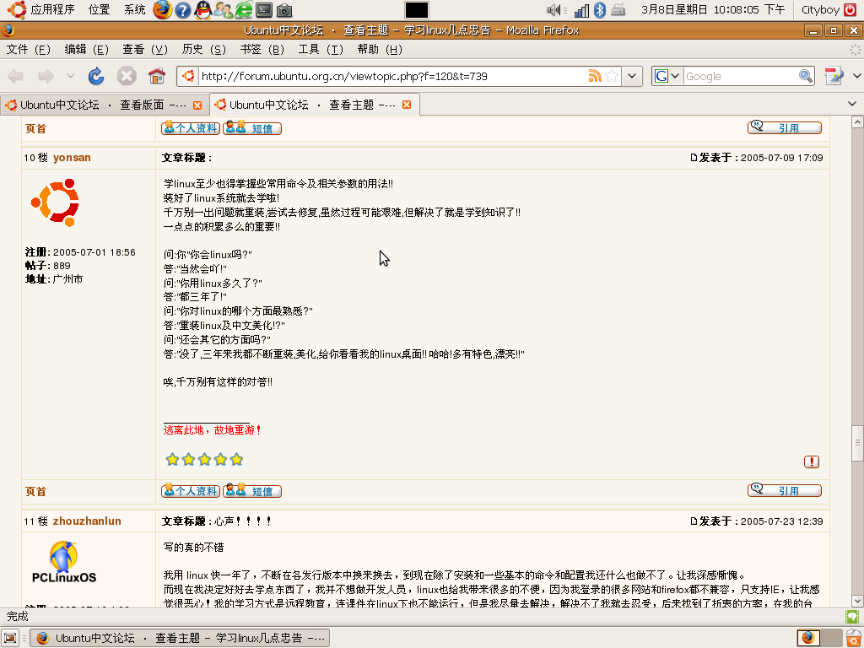
Task: Open the 位置 panel menu
Action: 100,10
